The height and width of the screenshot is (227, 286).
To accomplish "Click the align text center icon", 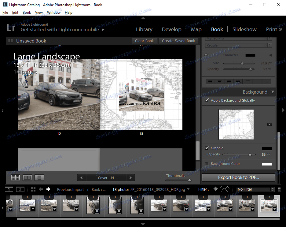I will click(219, 82).
